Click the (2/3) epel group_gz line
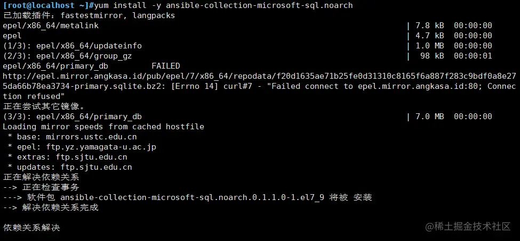 coord(67,56)
